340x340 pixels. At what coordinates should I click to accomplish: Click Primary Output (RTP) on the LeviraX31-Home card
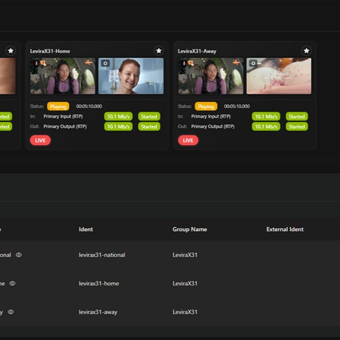coord(65,127)
